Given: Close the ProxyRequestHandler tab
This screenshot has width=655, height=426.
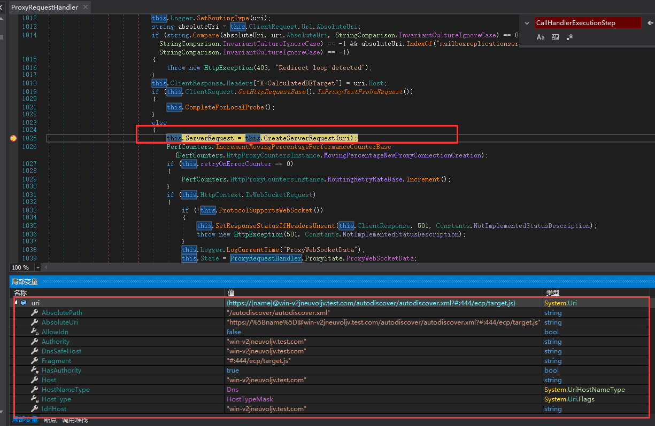Looking at the screenshot, I should (84, 7).
